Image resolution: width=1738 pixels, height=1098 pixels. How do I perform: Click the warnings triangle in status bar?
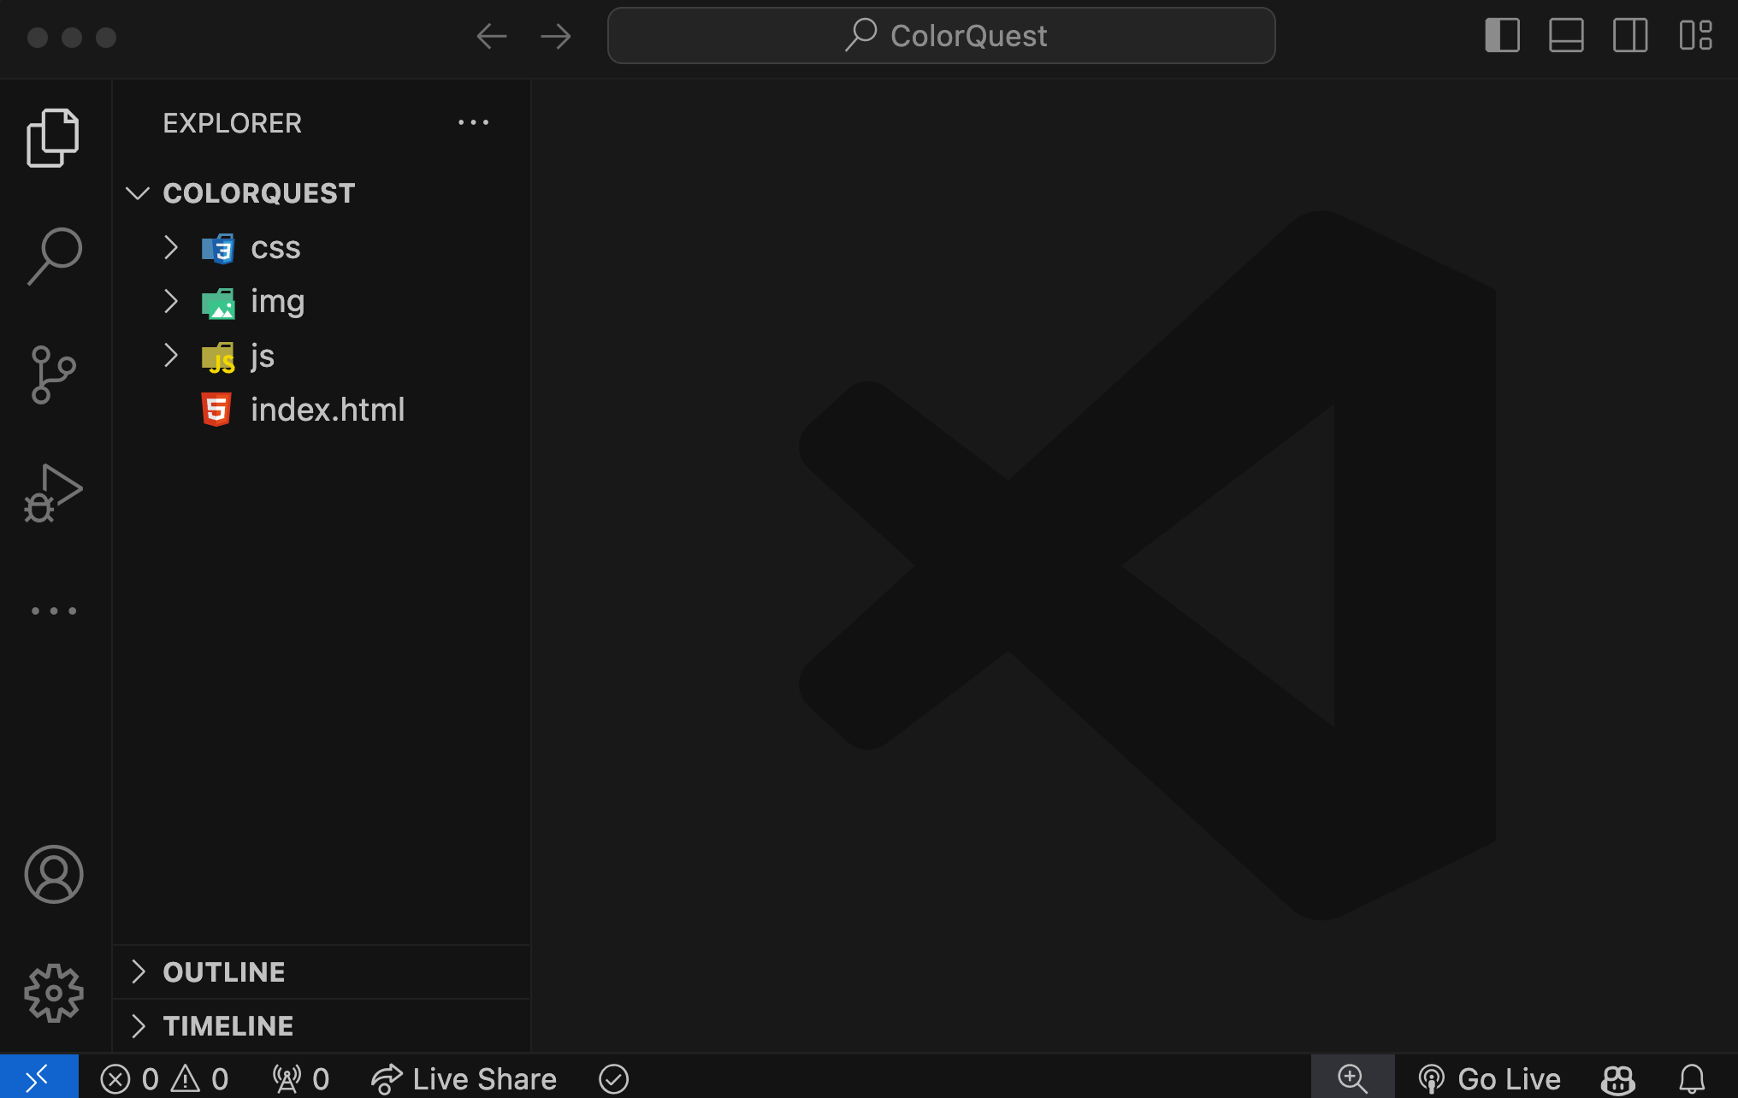click(186, 1079)
